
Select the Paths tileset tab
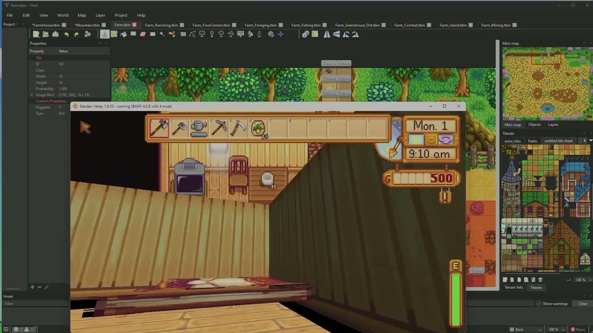click(x=532, y=141)
